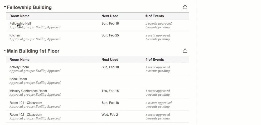261x125 pixels.
Task: Click Room Name header in Fellowship Building table
Action: [x=20, y=16]
